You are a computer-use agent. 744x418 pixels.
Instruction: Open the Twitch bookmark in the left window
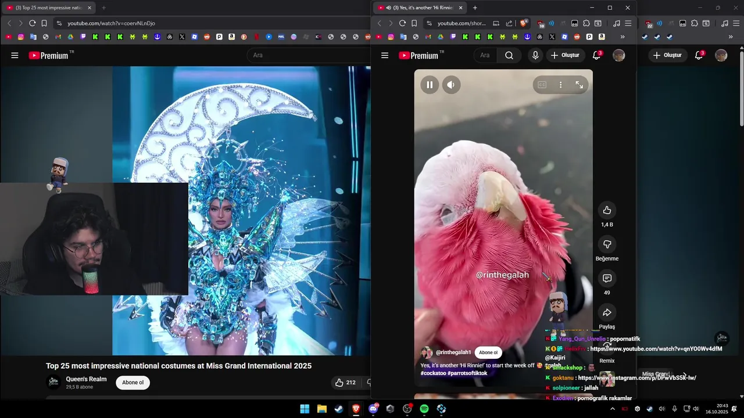tap(83, 37)
